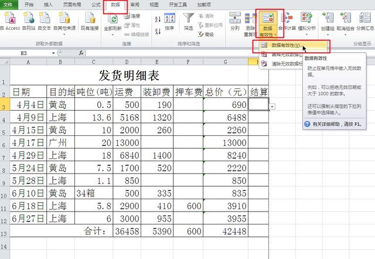Screen dimensions: 375x259
Task: Click the Connections (连接) button
Action: tap(132, 16)
